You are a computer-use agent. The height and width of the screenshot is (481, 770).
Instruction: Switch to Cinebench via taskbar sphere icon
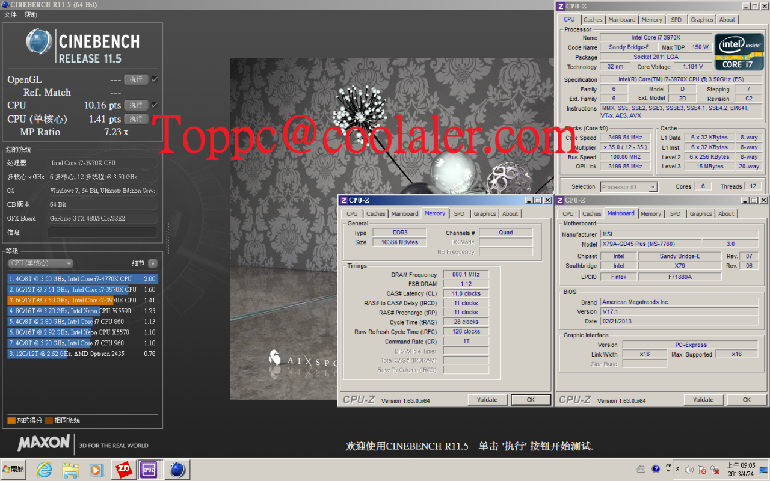click(x=176, y=469)
